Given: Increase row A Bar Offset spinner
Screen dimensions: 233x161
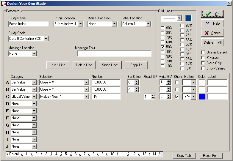Looking at the screenshot, I should pyautogui.click(x=137, y=81).
